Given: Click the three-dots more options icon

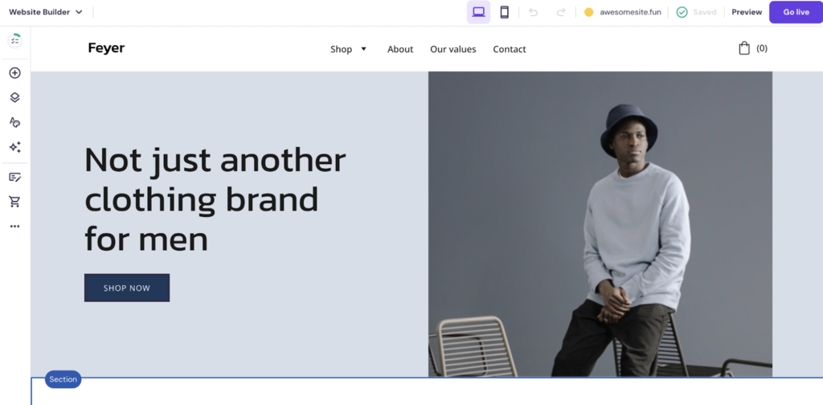Looking at the screenshot, I should (x=14, y=227).
